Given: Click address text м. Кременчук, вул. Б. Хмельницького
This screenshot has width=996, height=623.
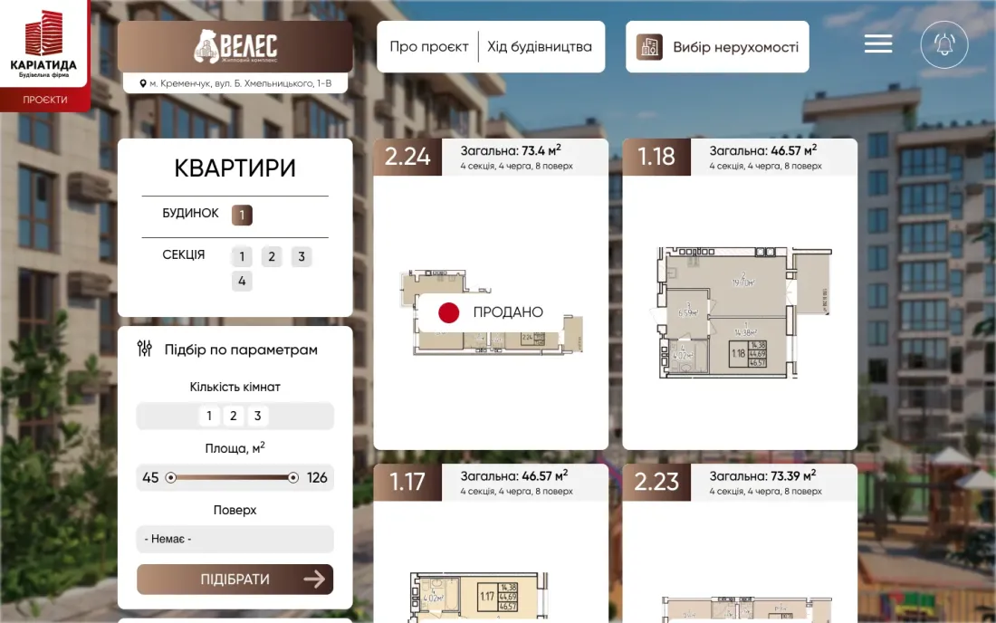Looking at the screenshot, I should tap(241, 83).
